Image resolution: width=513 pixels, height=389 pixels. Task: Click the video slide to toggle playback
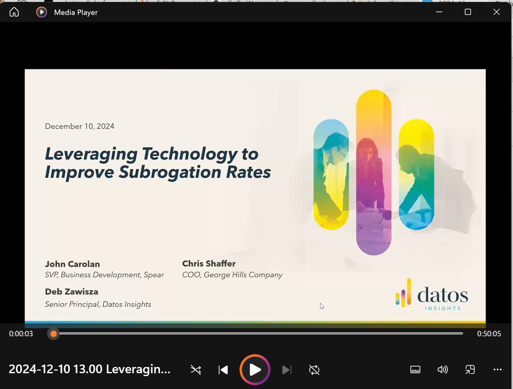tap(255, 195)
